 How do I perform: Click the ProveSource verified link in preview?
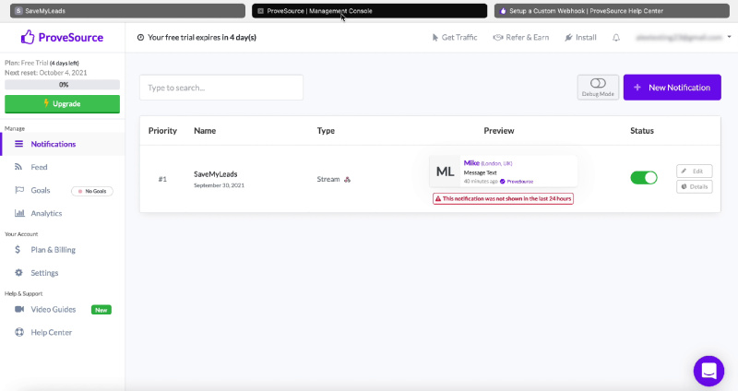click(x=517, y=182)
